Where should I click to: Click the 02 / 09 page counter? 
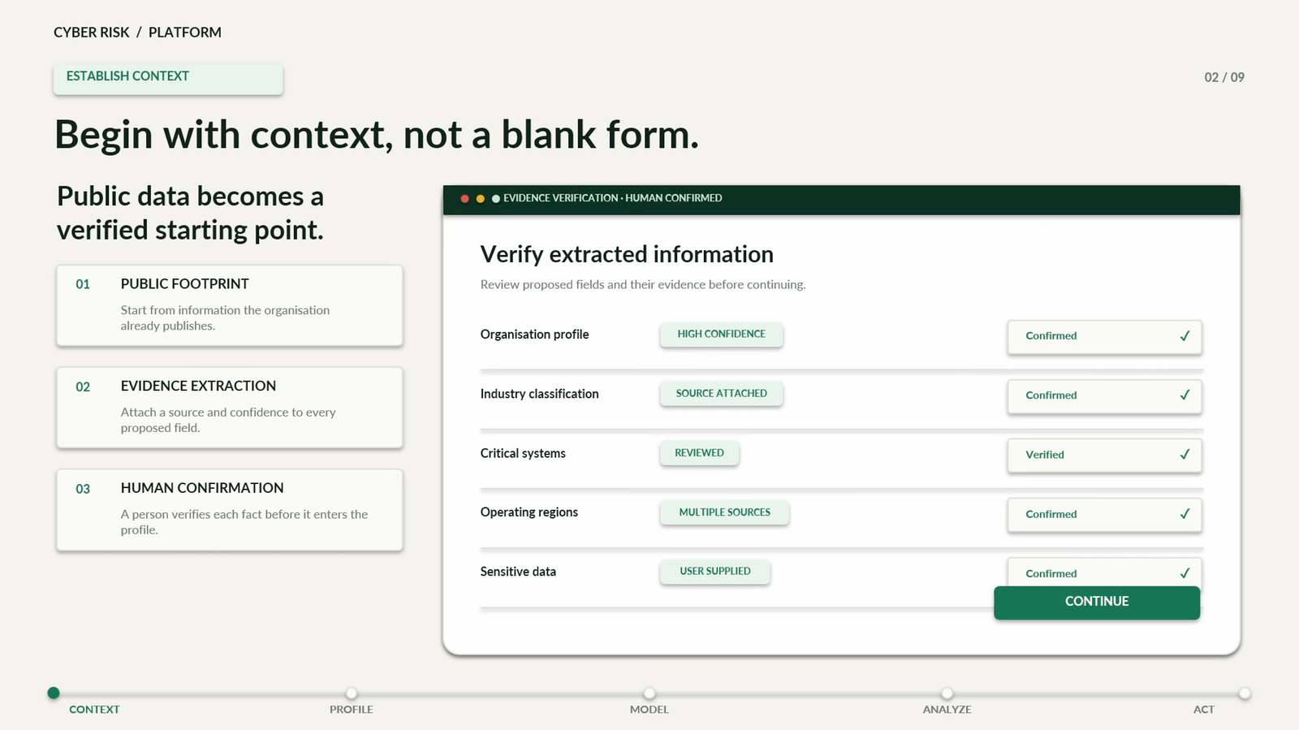1224,77
